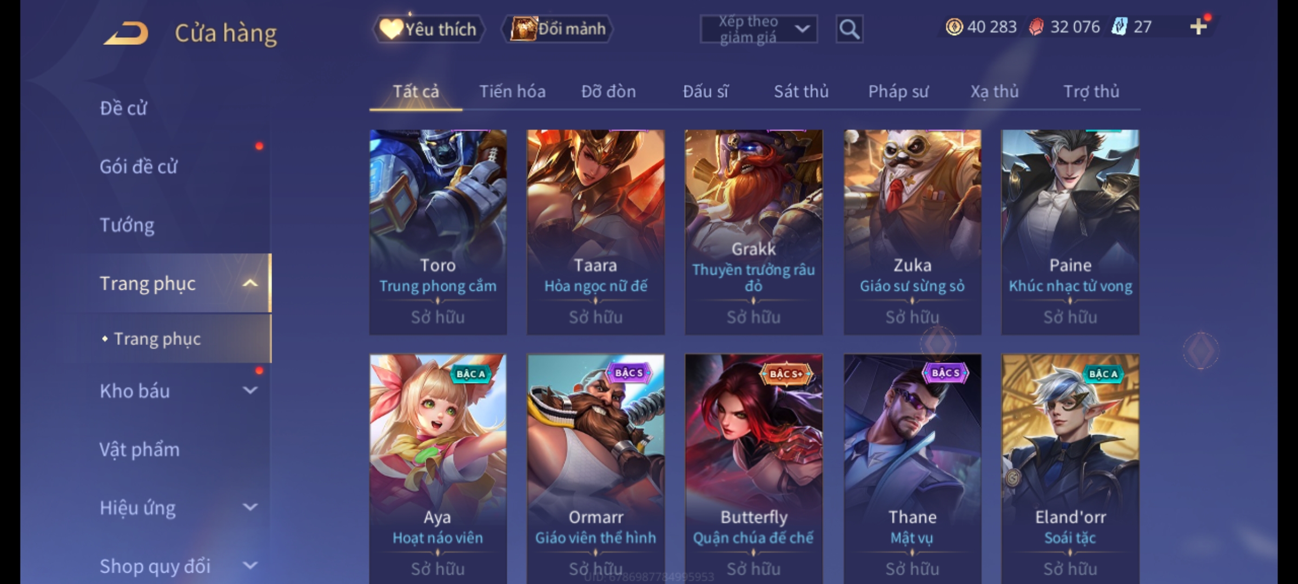This screenshot has height=584, width=1298.
Task: Expand the Shop quy đổi section
Action: (x=250, y=566)
